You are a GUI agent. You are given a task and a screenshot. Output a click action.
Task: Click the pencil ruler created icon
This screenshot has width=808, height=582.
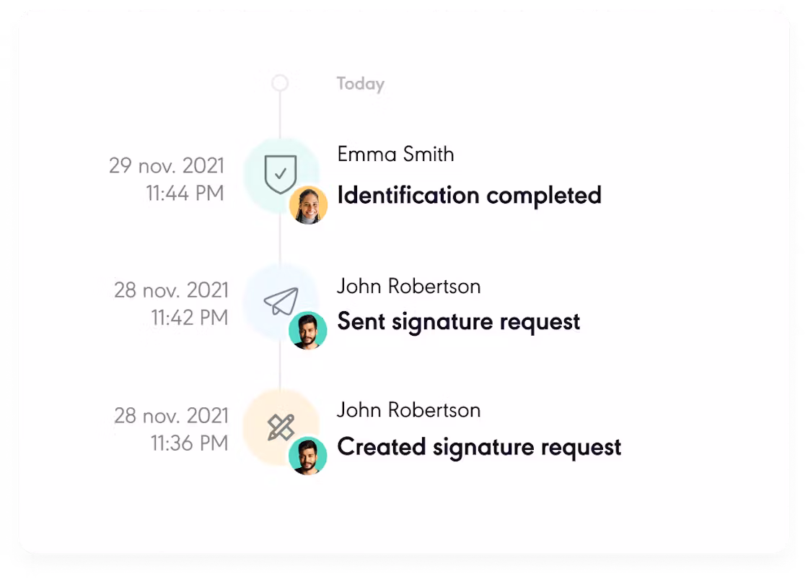click(x=281, y=427)
